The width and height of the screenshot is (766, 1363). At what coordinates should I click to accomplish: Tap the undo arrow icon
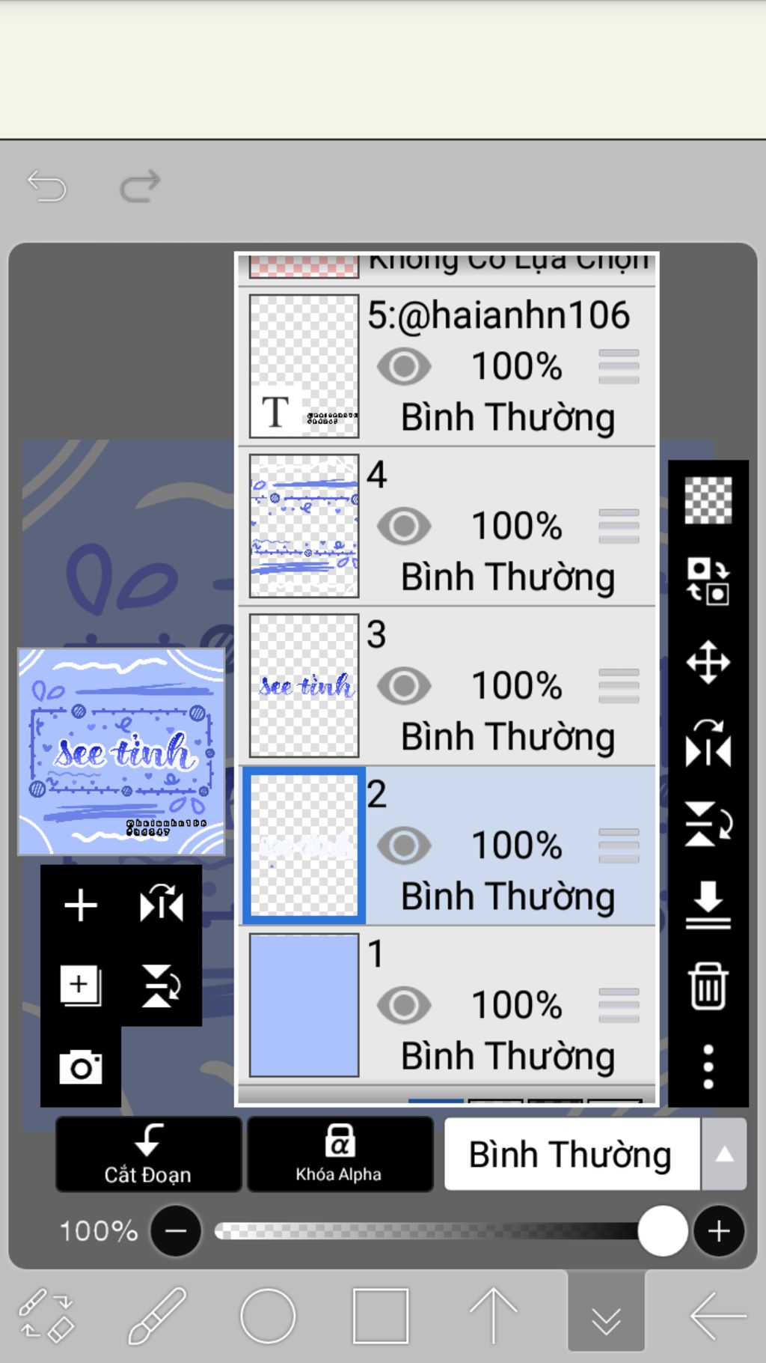coord(47,186)
